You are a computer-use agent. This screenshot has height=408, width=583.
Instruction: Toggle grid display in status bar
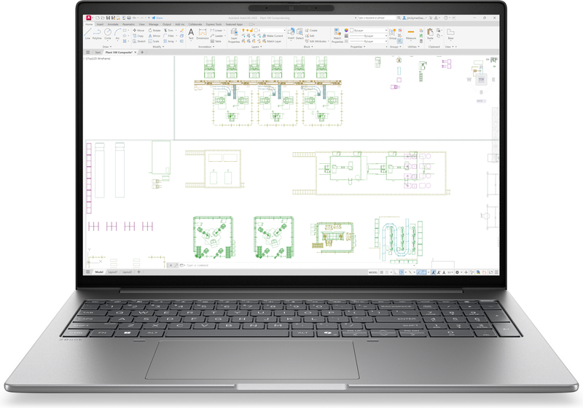point(381,272)
